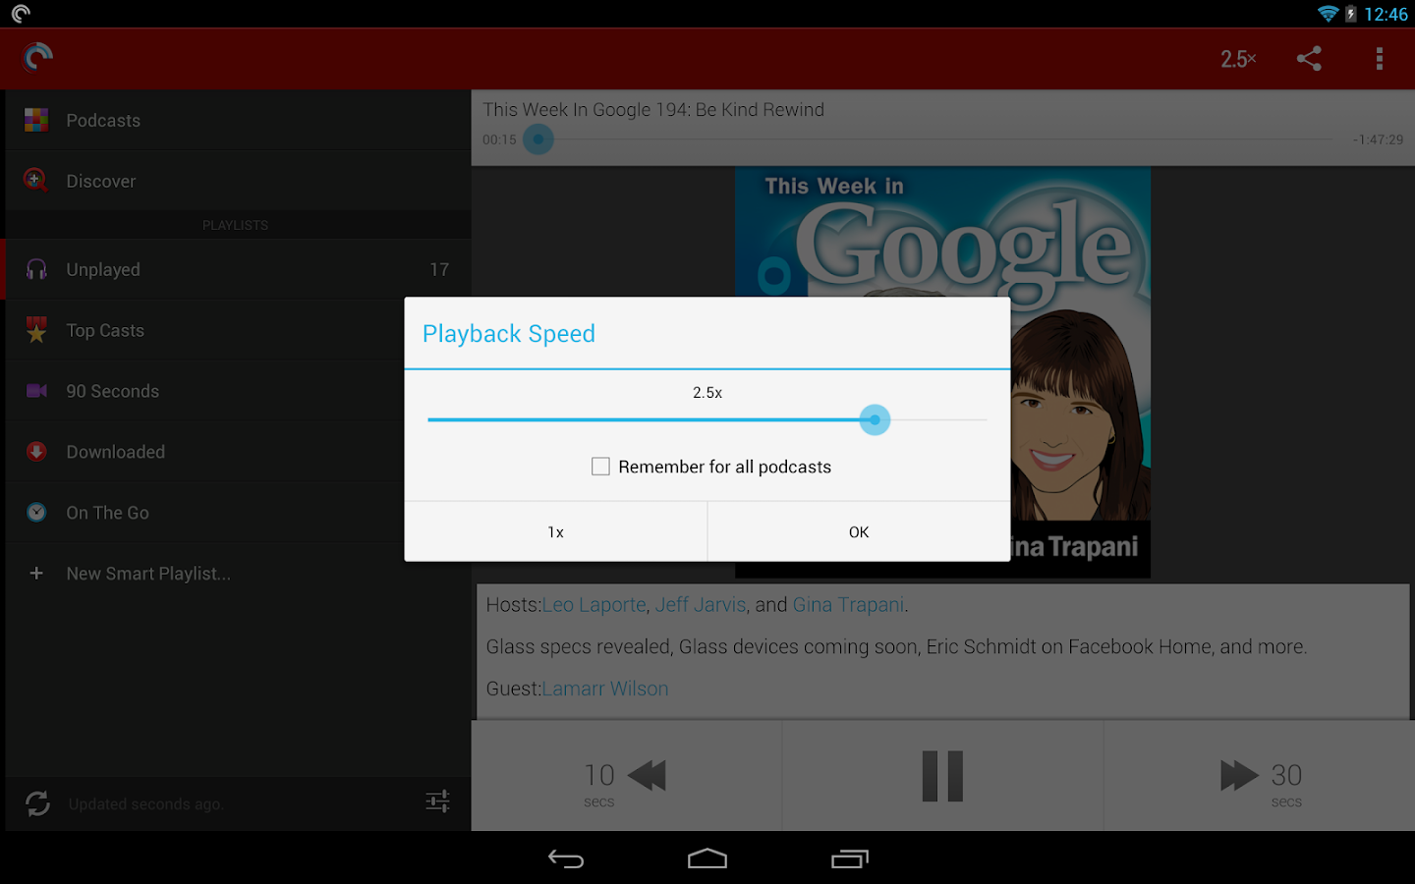Open Discover via its magnifier icon

coord(36,181)
